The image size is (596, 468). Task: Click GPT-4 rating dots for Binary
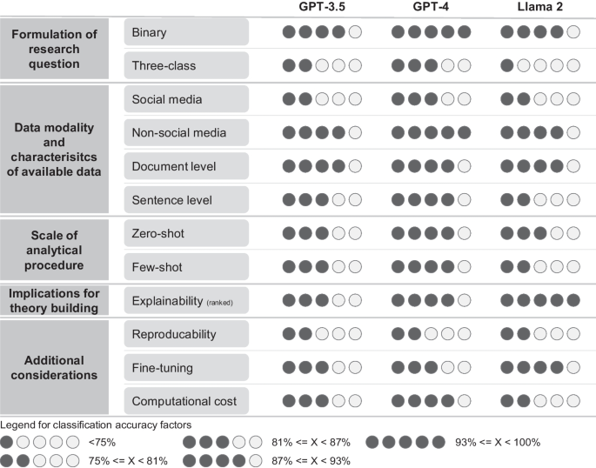click(431, 32)
